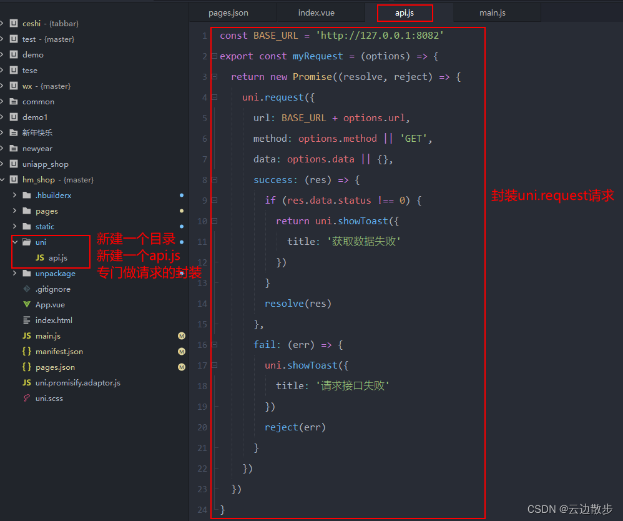
Task: Collapse the hm_shop project tree
Action: (2, 180)
